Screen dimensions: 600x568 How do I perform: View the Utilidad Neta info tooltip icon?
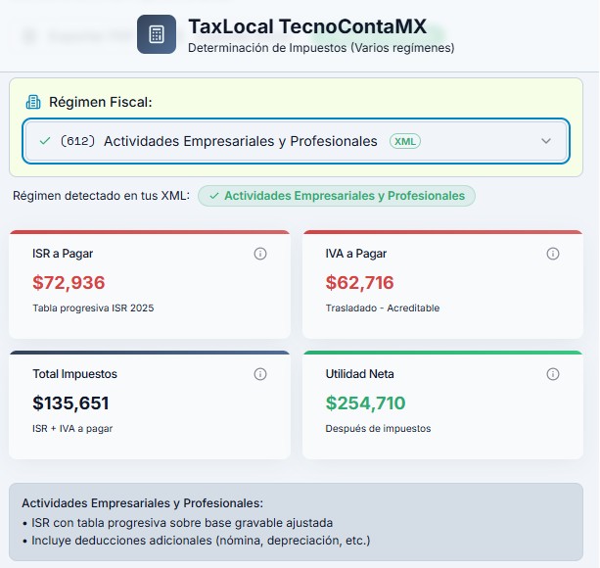(x=553, y=374)
